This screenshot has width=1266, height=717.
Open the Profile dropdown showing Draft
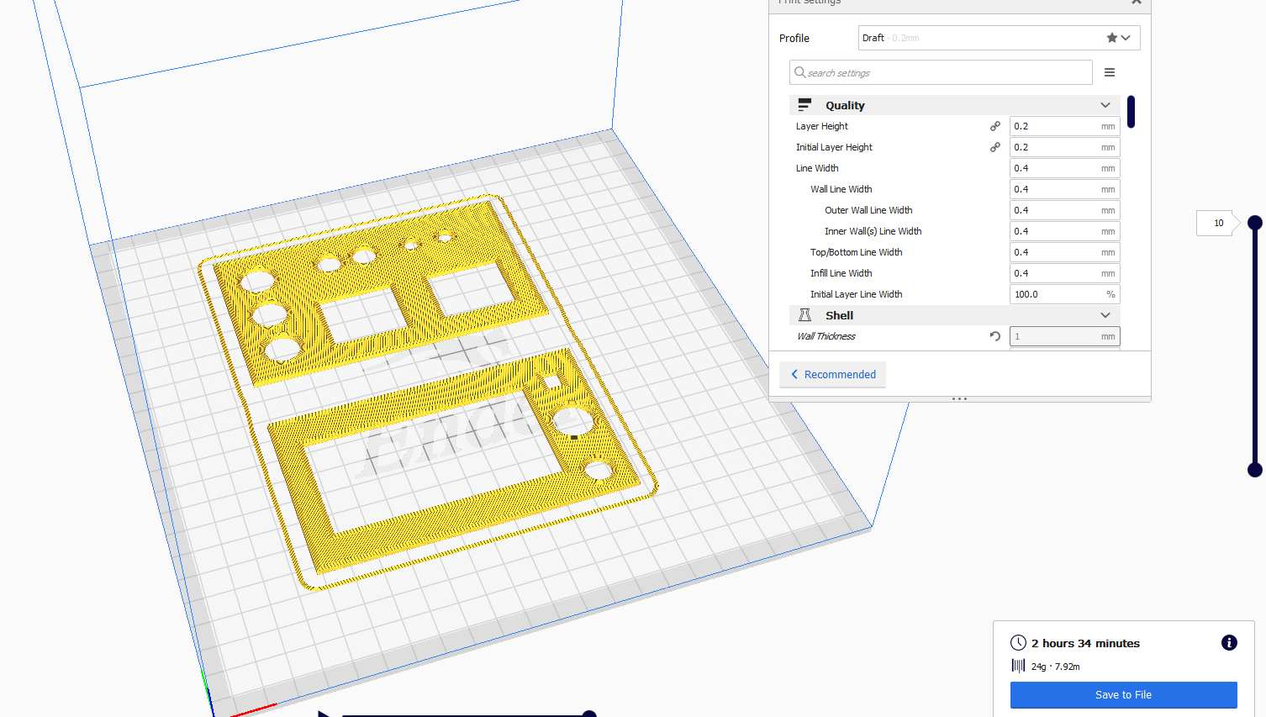tap(999, 38)
